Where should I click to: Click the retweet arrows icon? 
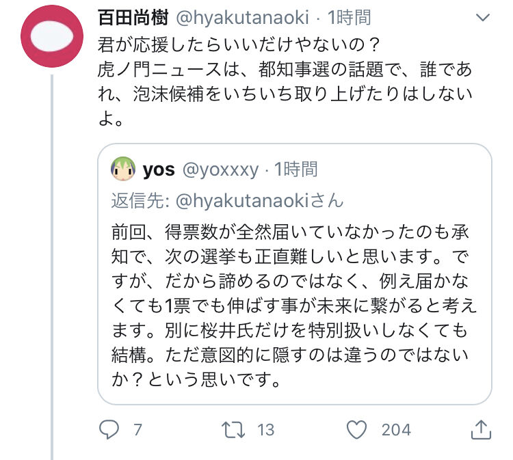point(234,429)
